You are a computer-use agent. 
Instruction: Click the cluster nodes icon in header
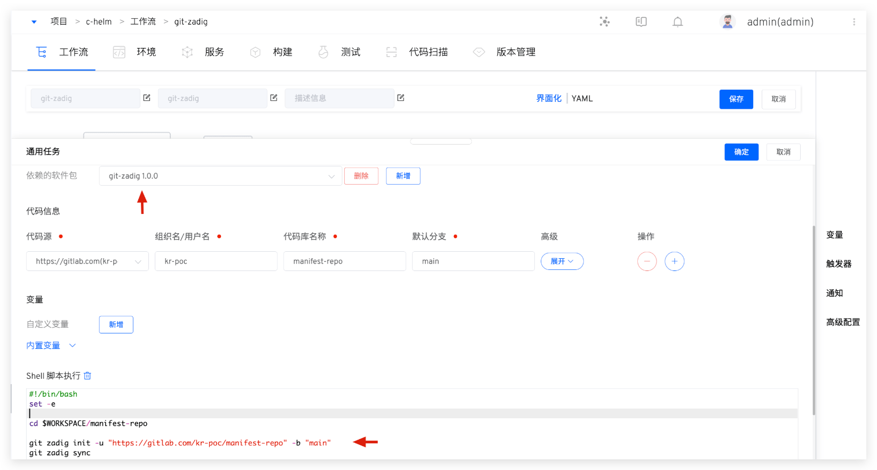(x=604, y=22)
